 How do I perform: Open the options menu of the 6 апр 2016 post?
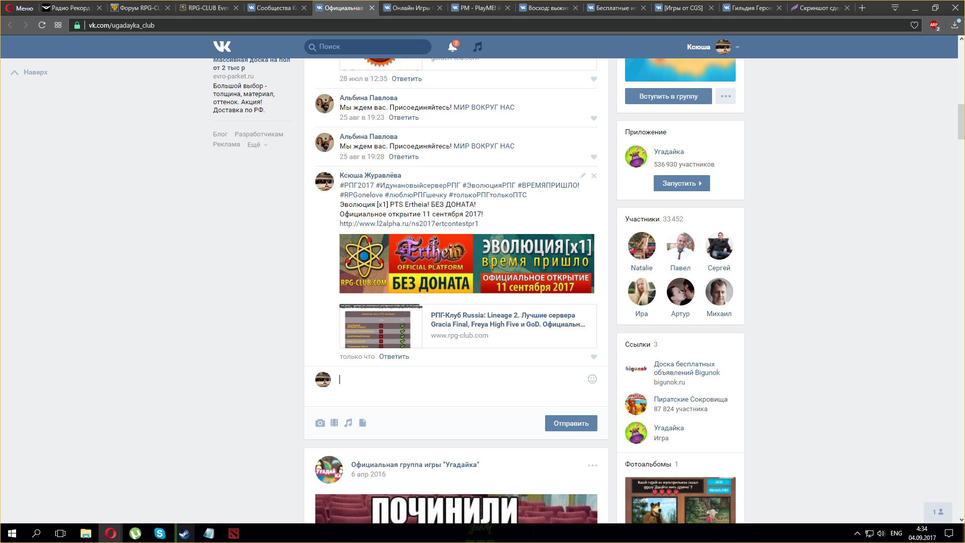coord(592,466)
